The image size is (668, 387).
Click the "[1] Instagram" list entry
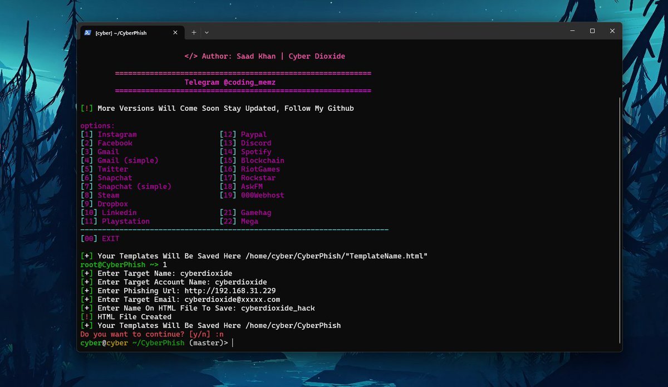pyautogui.click(x=109, y=134)
